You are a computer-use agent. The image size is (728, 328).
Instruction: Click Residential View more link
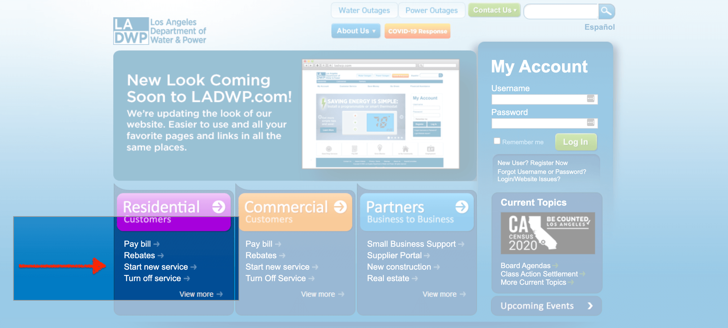click(201, 294)
